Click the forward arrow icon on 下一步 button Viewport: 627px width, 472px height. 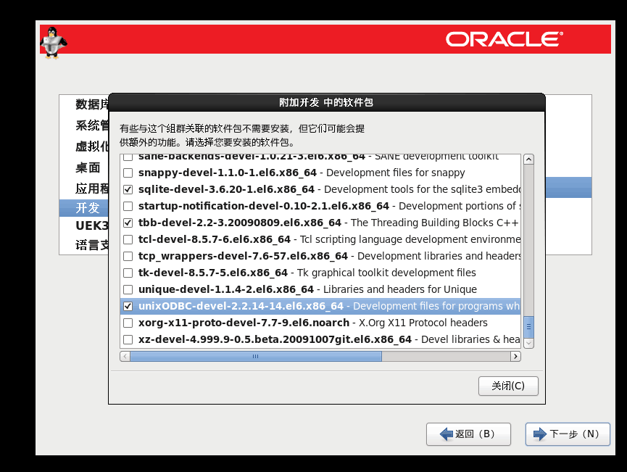[x=539, y=434]
